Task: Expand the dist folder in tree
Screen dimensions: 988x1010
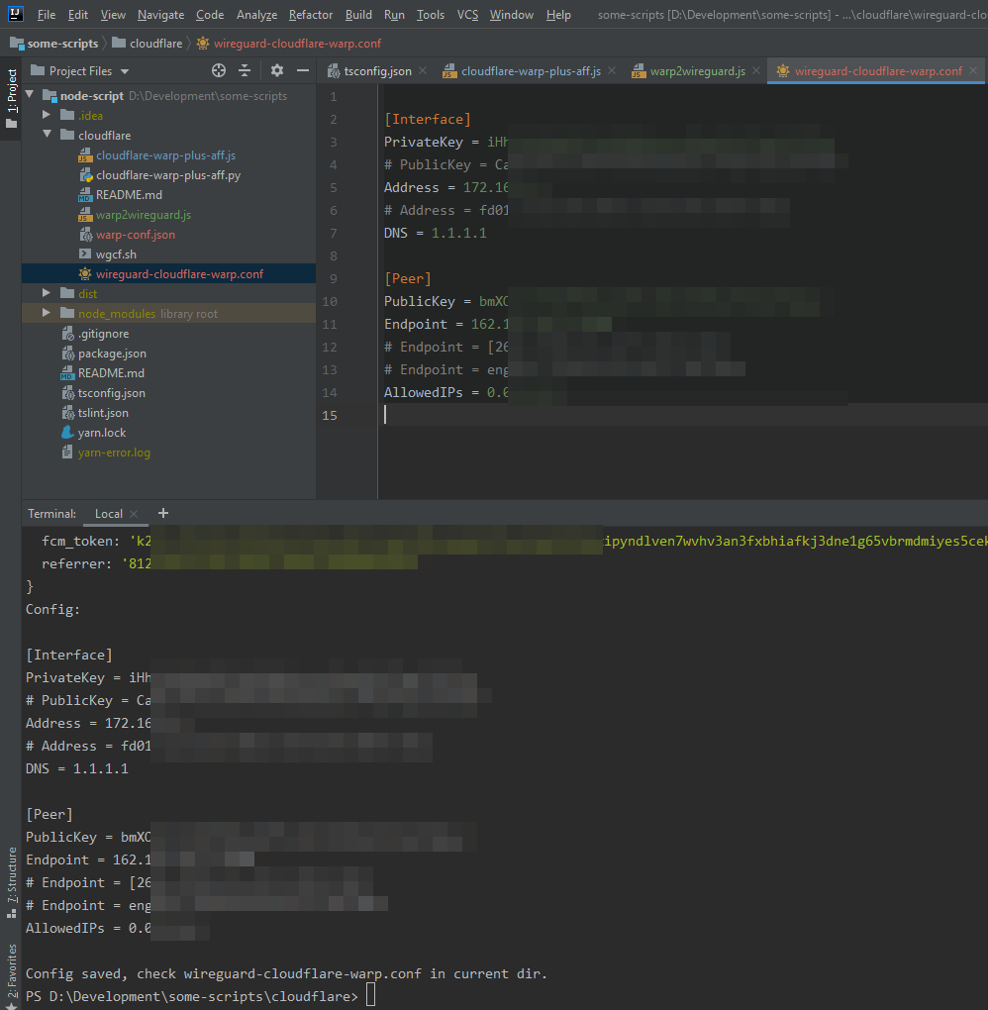Action: pos(47,294)
